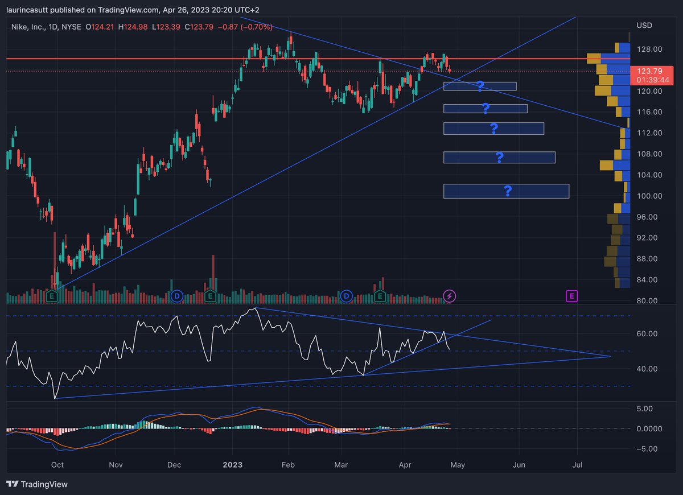Click the 0.000 MACD scale label
The width and height of the screenshot is (683, 495).
click(649, 428)
